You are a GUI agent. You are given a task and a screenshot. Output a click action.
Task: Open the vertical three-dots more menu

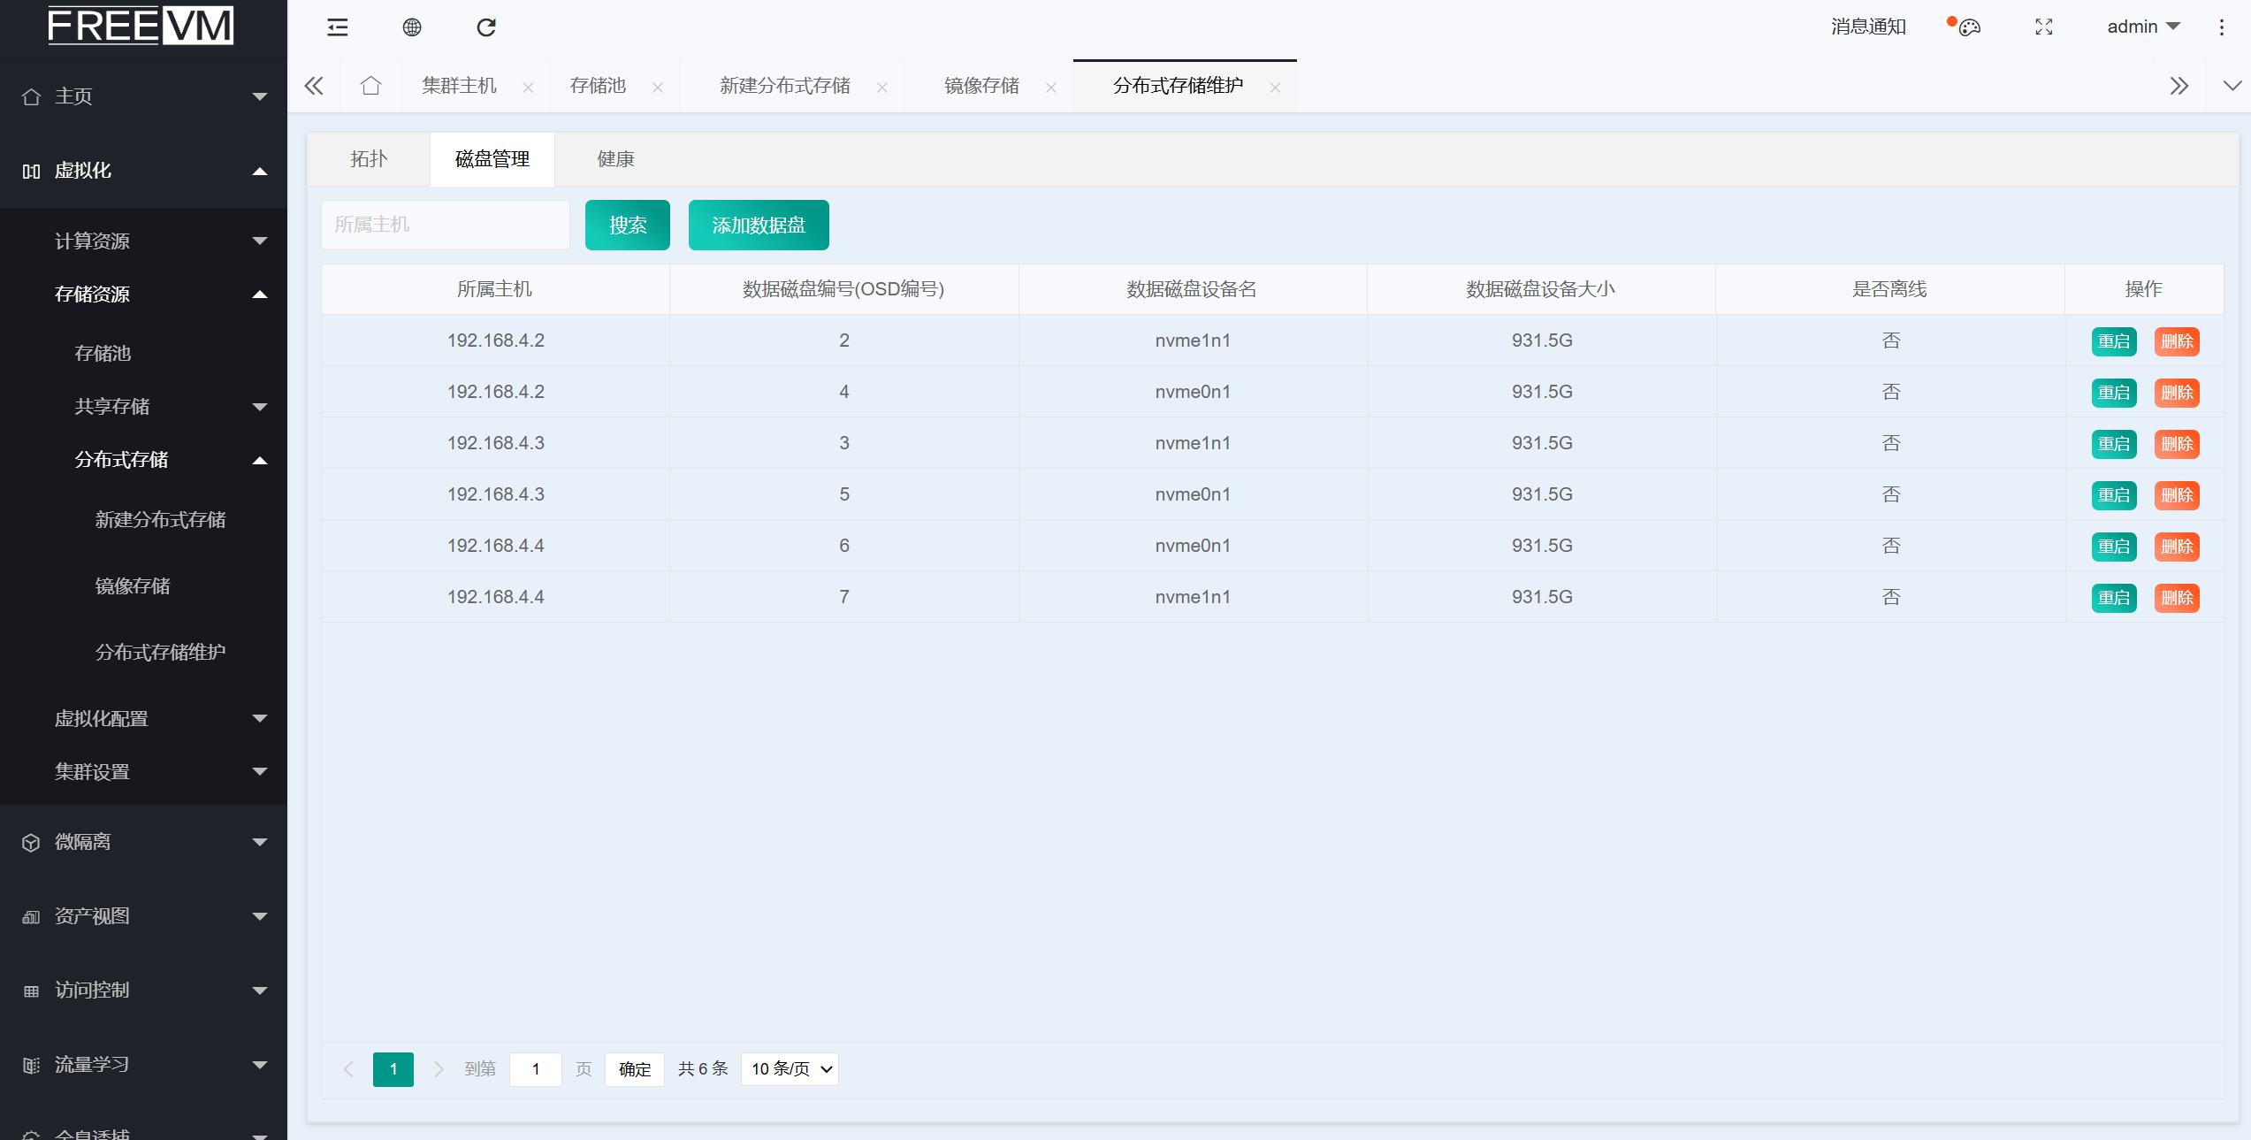2221,27
